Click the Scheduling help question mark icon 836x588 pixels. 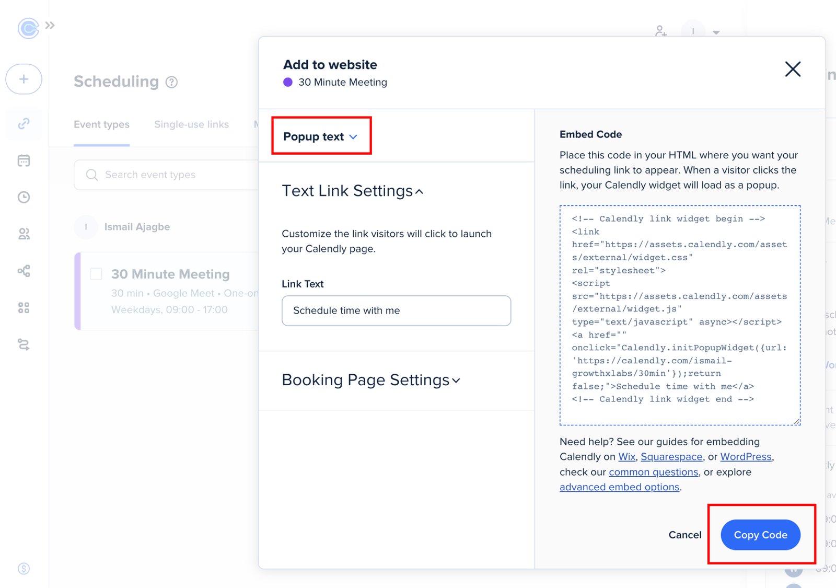pyautogui.click(x=171, y=82)
